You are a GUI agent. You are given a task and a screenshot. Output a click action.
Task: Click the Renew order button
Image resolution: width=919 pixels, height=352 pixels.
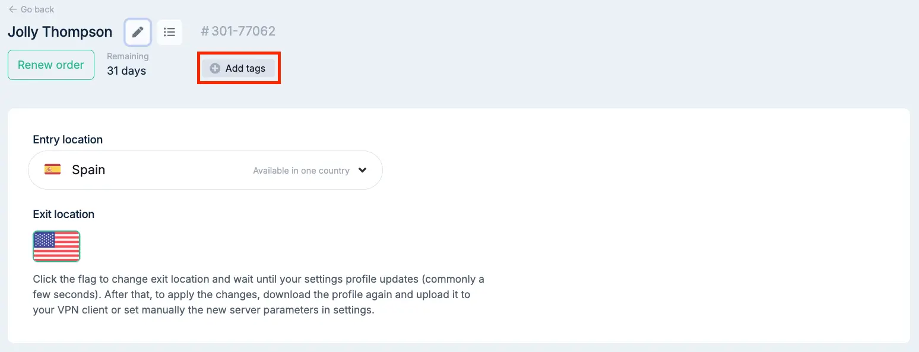pos(51,65)
